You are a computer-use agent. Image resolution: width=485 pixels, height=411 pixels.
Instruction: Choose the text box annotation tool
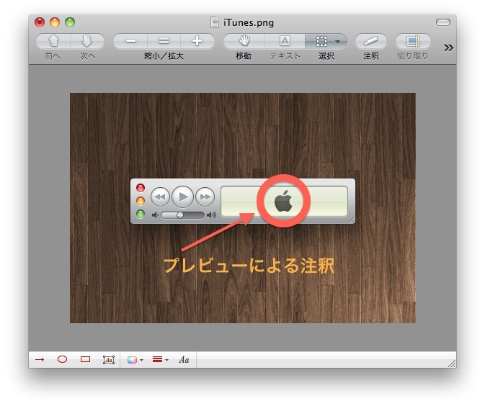109,360
